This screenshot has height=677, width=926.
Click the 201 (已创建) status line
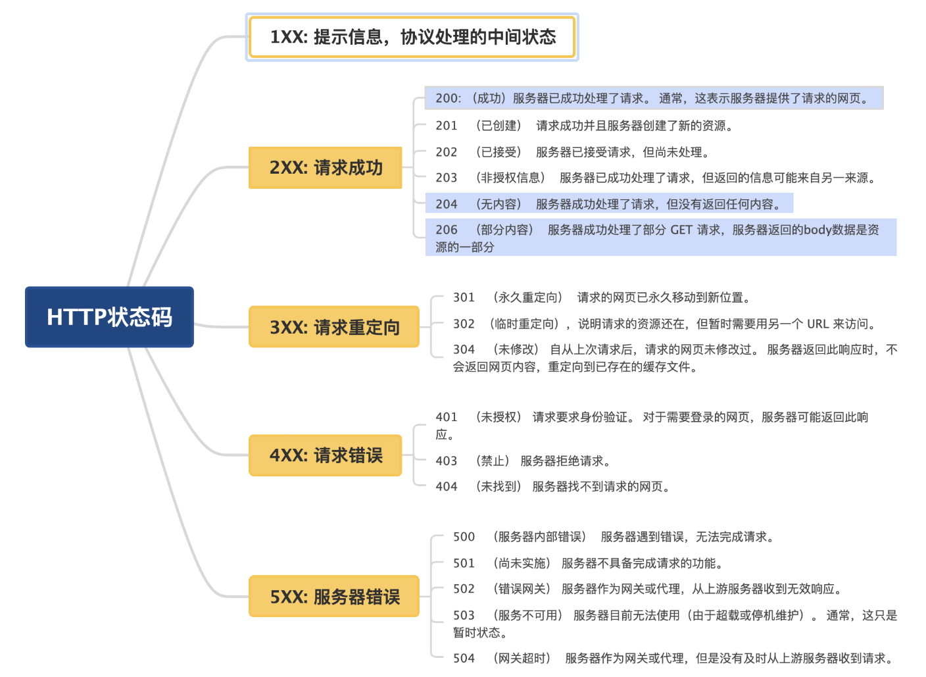pyautogui.click(x=584, y=126)
